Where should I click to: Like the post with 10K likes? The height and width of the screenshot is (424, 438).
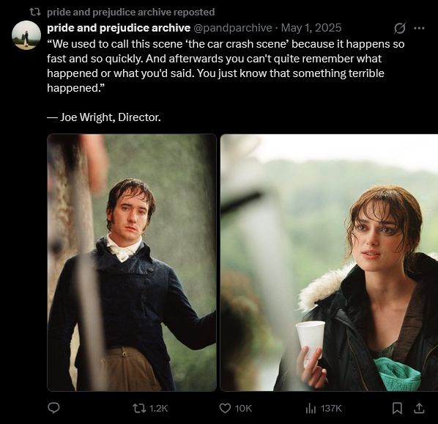pyautogui.click(x=225, y=409)
